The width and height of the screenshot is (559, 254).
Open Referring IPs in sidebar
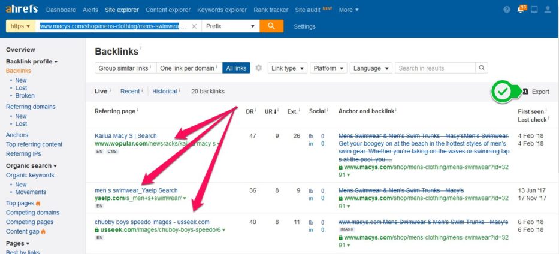[23, 153]
